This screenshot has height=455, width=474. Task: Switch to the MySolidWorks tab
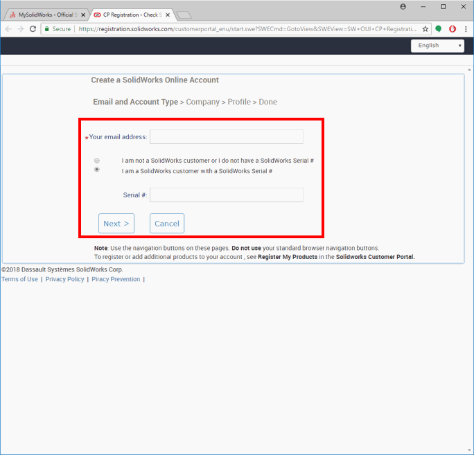pyautogui.click(x=45, y=15)
